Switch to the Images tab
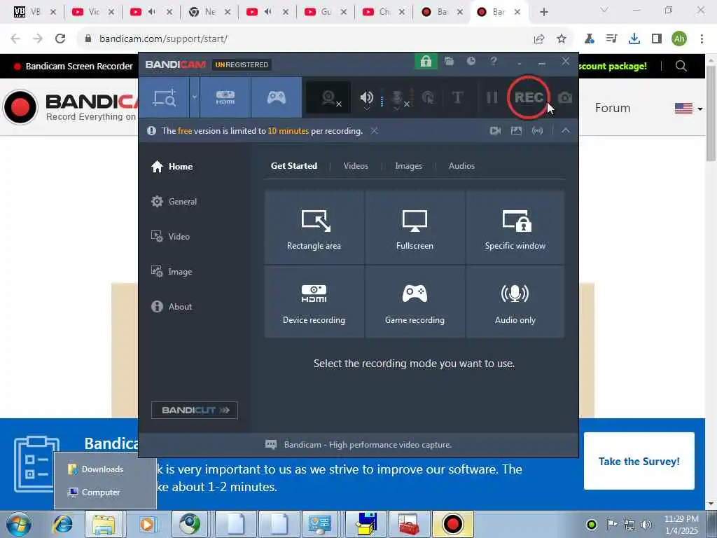Viewport: 717px width, 538px height. click(x=408, y=166)
